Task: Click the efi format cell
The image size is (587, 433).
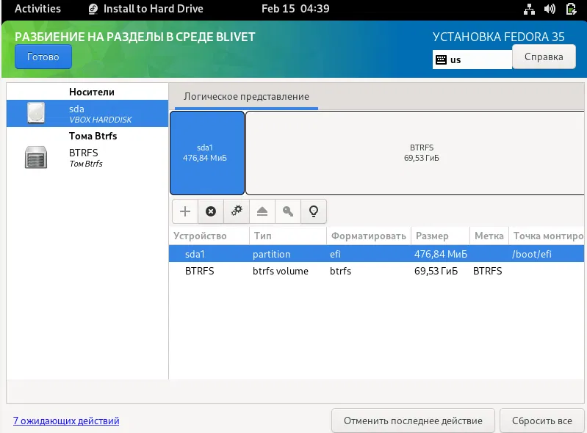Action: (335, 254)
